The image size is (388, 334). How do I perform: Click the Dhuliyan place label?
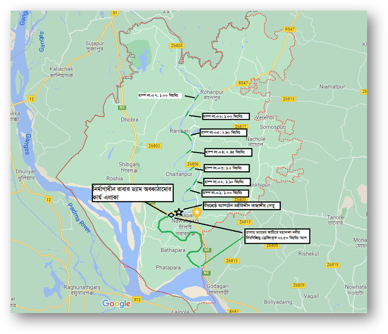click(x=26, y=174)
